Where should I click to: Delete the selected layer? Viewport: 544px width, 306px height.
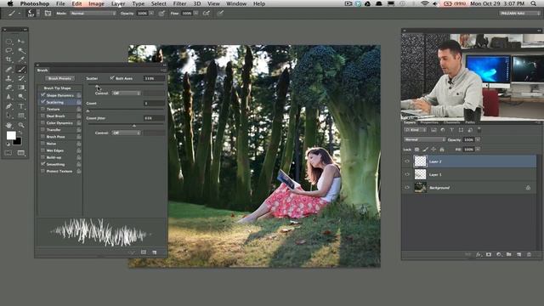pyautogui.click(x=529, y=254)
